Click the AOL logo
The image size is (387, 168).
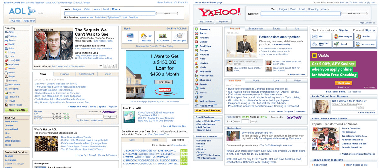23,12
